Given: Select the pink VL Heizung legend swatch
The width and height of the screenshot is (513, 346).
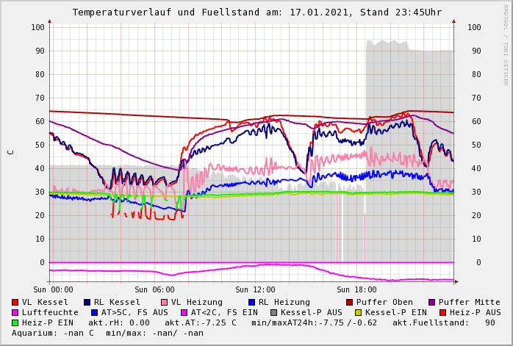Looking at the screenshot, I should coord(164,303).
